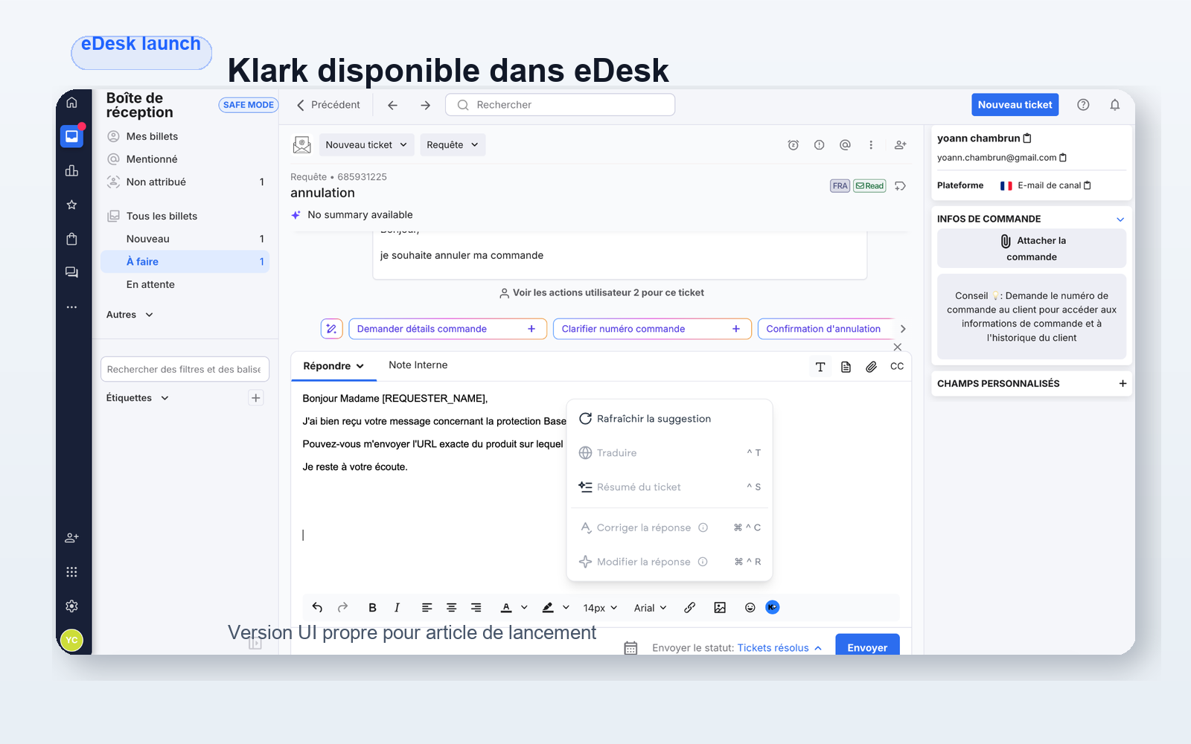1191x744 pixels.
Task: Collapse the INFOS DE COMMANDE section
Action: click(1120, 218)
